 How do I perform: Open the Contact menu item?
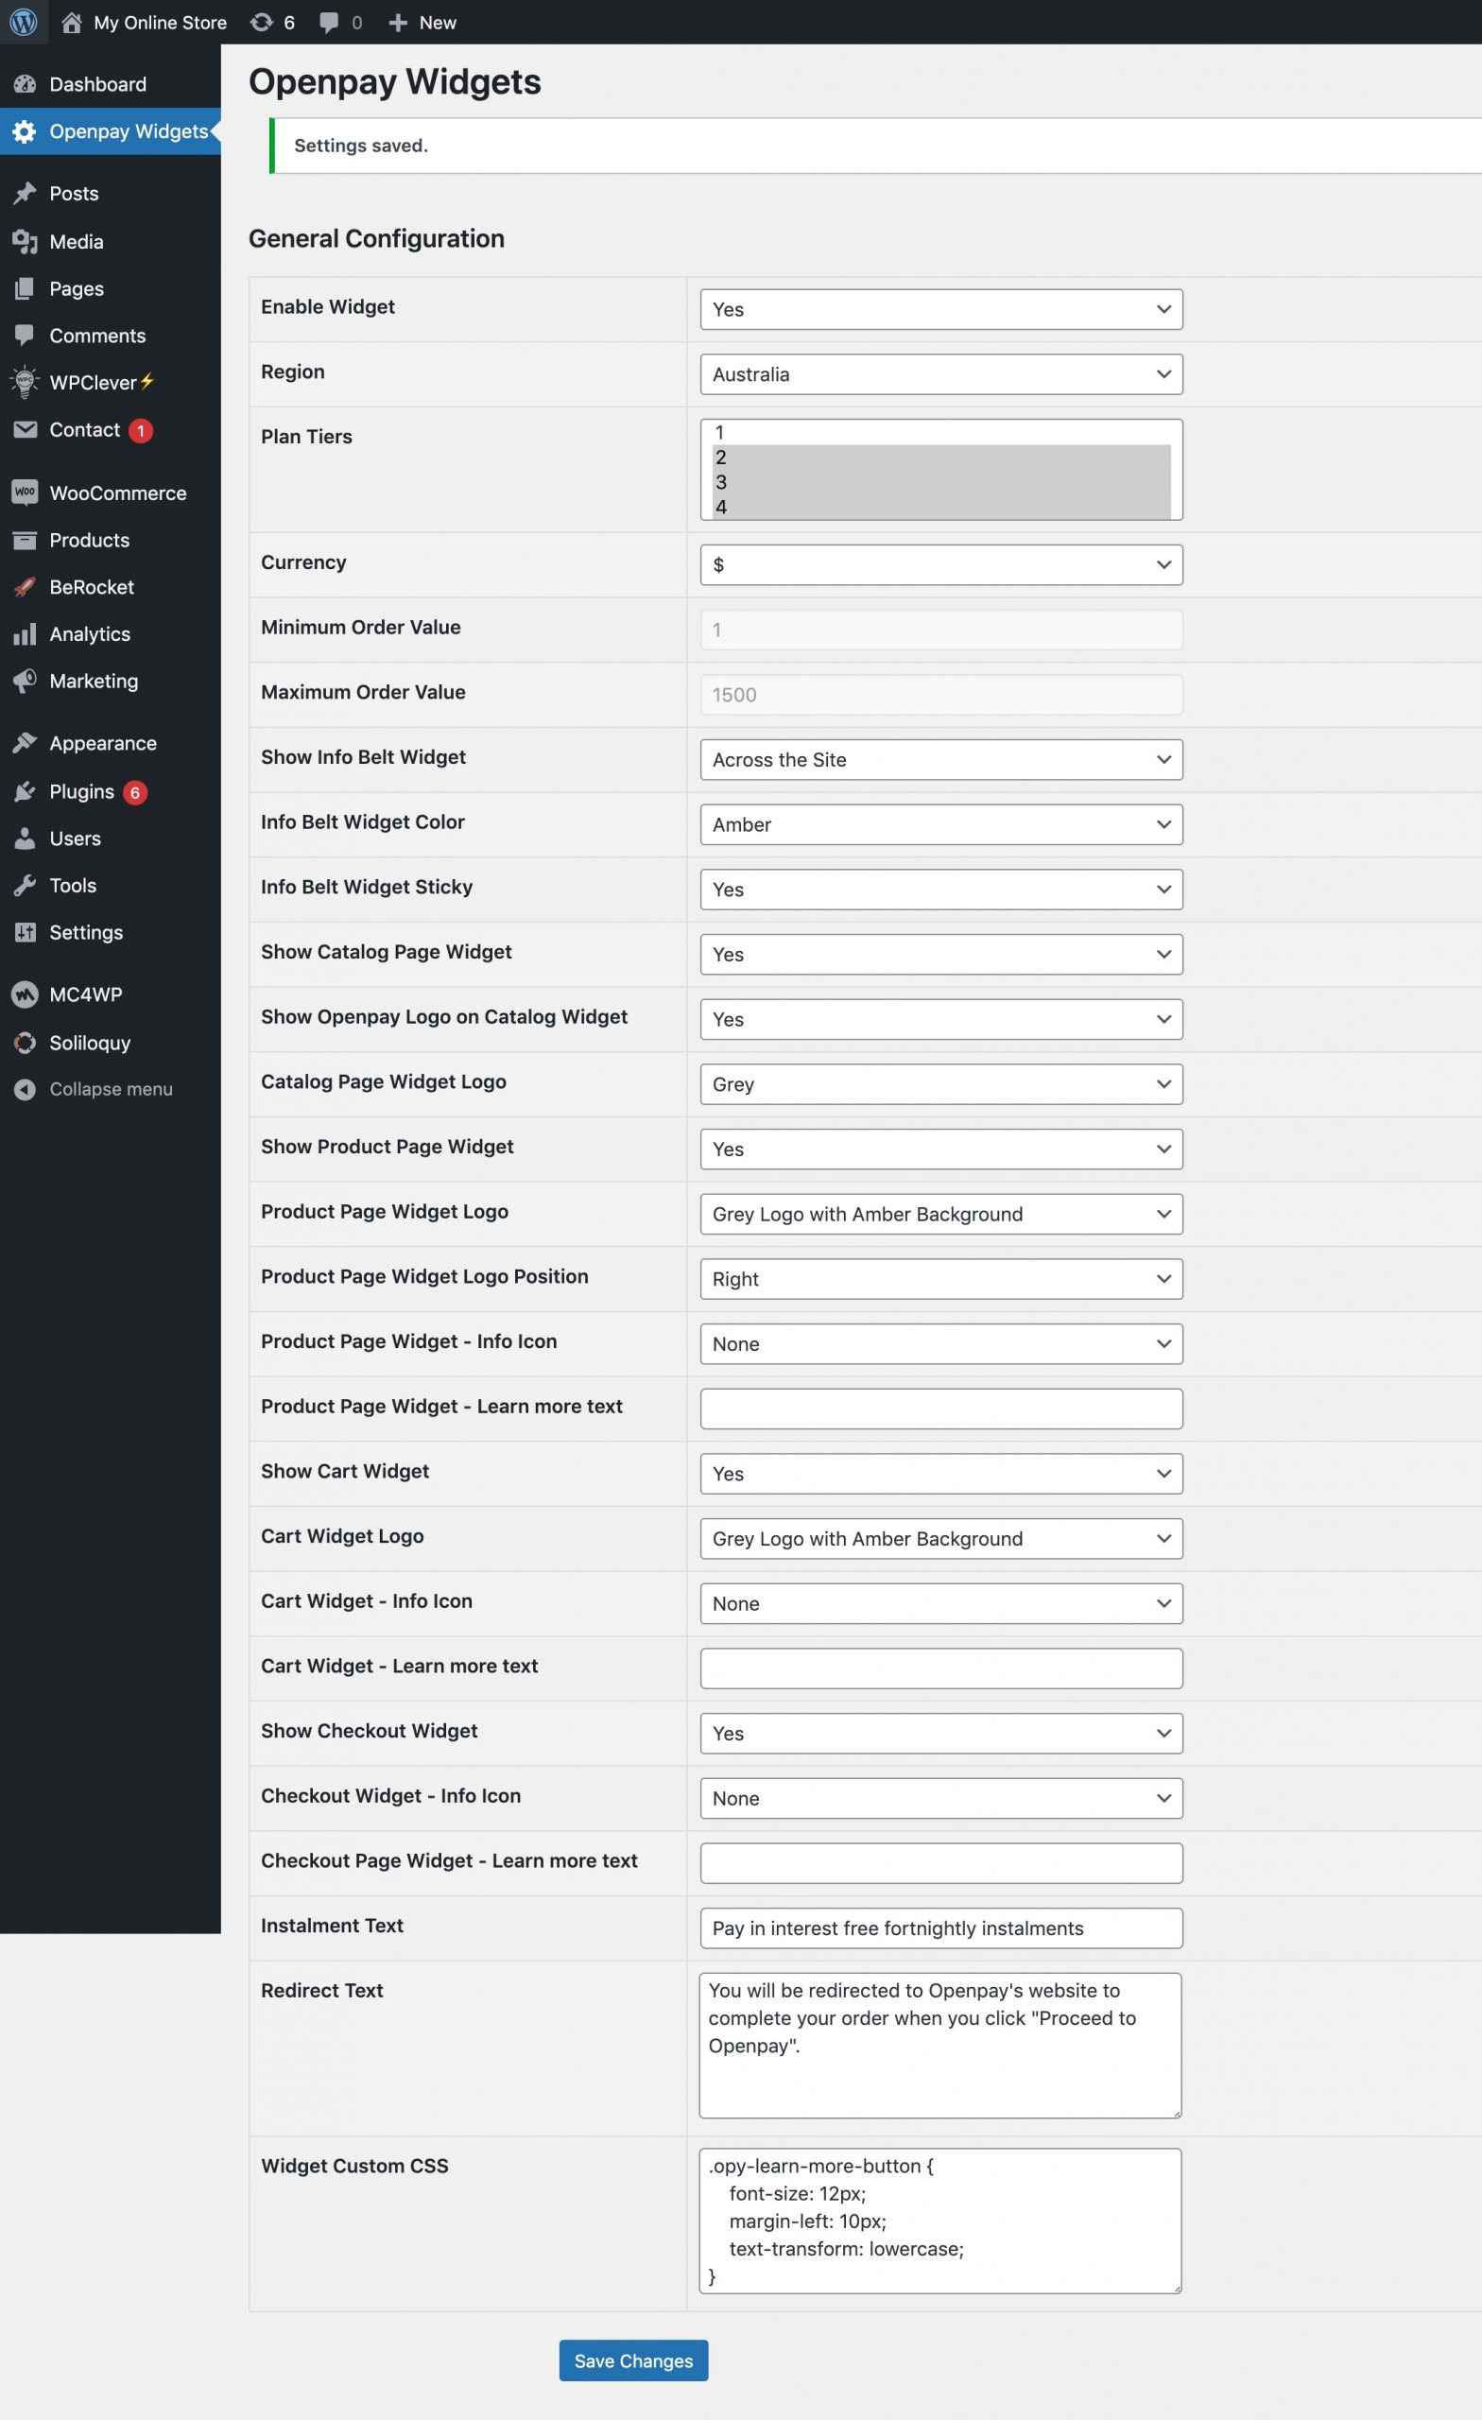(110, 430)
